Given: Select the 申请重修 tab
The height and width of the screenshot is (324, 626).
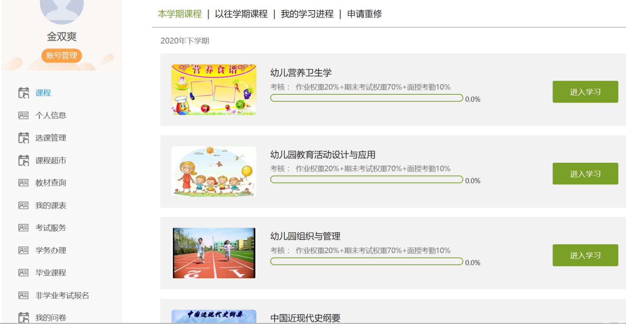Looking at the screenshot, I should 364,14.
